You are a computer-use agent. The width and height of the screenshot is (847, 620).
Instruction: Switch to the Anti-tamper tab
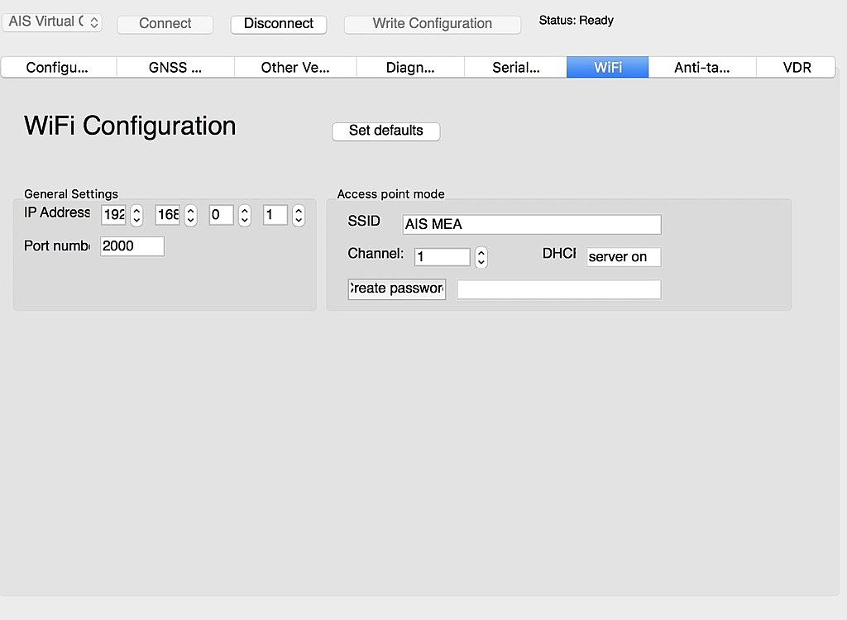(x=701, y=68)
